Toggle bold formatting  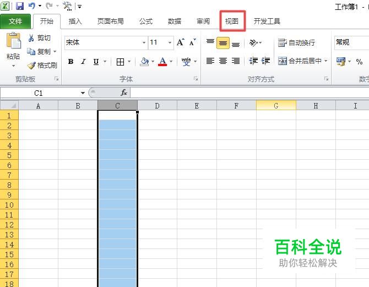tap(70, 62)
